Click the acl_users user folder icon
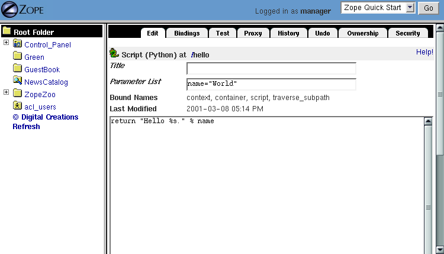444x254 pixels. pyautogui.click(x=17, y=106)
